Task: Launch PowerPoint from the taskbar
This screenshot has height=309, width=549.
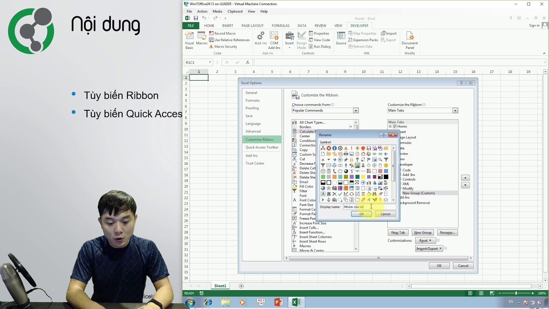Action: click(x=278, y=302)
